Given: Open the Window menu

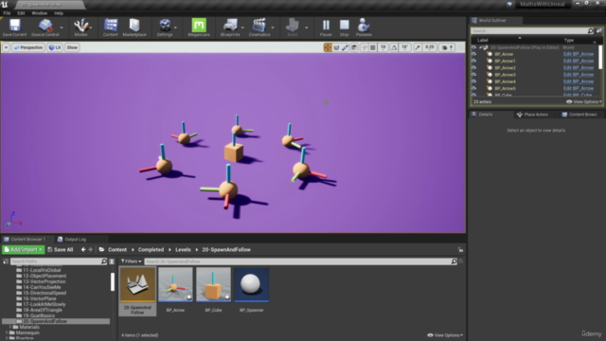Looking at the screenshot, I should coord(39,13).
